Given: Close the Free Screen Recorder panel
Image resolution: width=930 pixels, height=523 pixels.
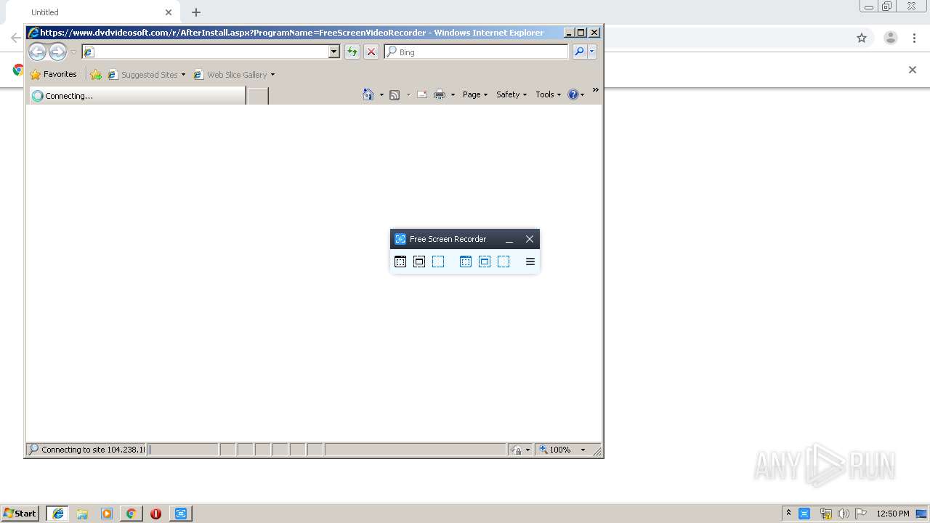Looking at the screenshot, I should tap(530, 239).
